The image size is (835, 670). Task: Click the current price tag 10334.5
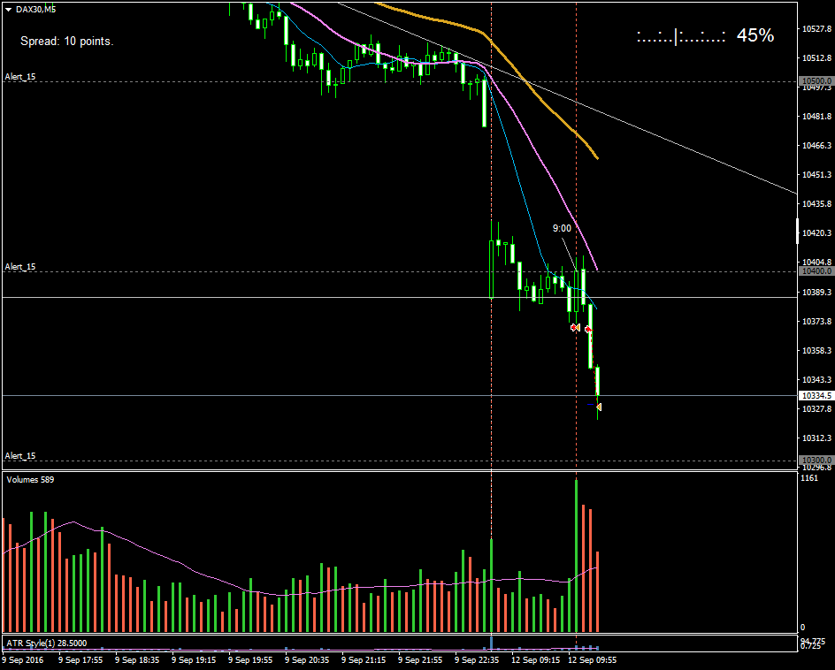[x=816, y=396]
